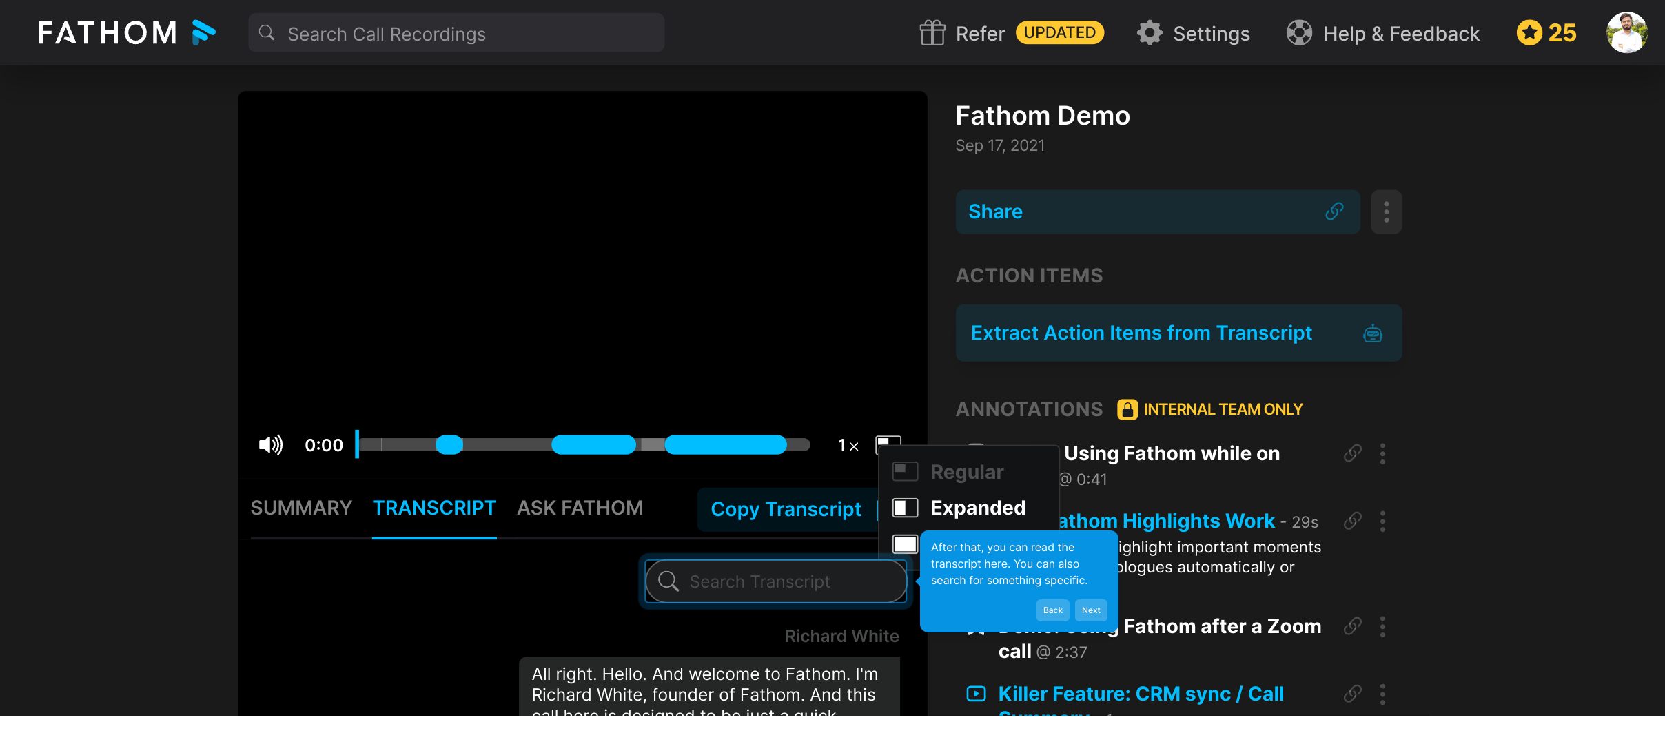Click the INTERNAL TEAM ONLY label
This screenshot has width=1665, height=744.
click(x=1223, y=409)
